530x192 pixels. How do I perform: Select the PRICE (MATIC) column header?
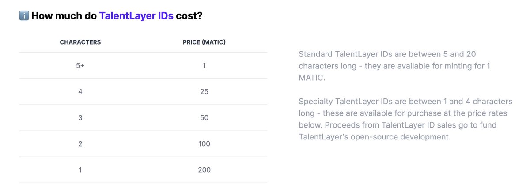(x=204, y=42)
